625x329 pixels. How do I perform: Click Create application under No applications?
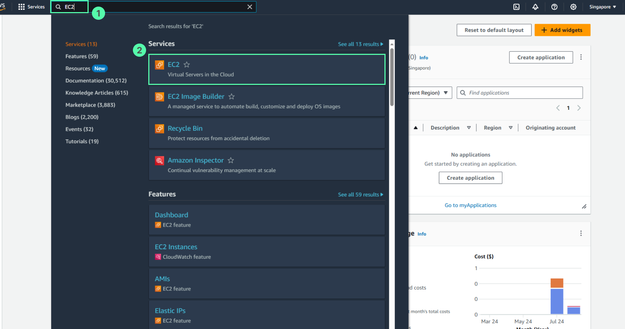tap(470, 178)
